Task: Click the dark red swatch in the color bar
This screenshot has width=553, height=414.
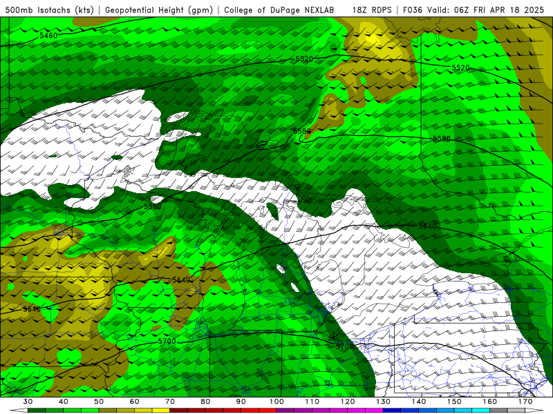Action: tap(179, 411)
